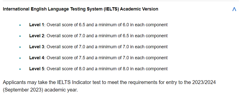The height and width of the screenshot is (98, 240).
Task: Click the bullet point beside Level 1
Action: click(20, 25)
